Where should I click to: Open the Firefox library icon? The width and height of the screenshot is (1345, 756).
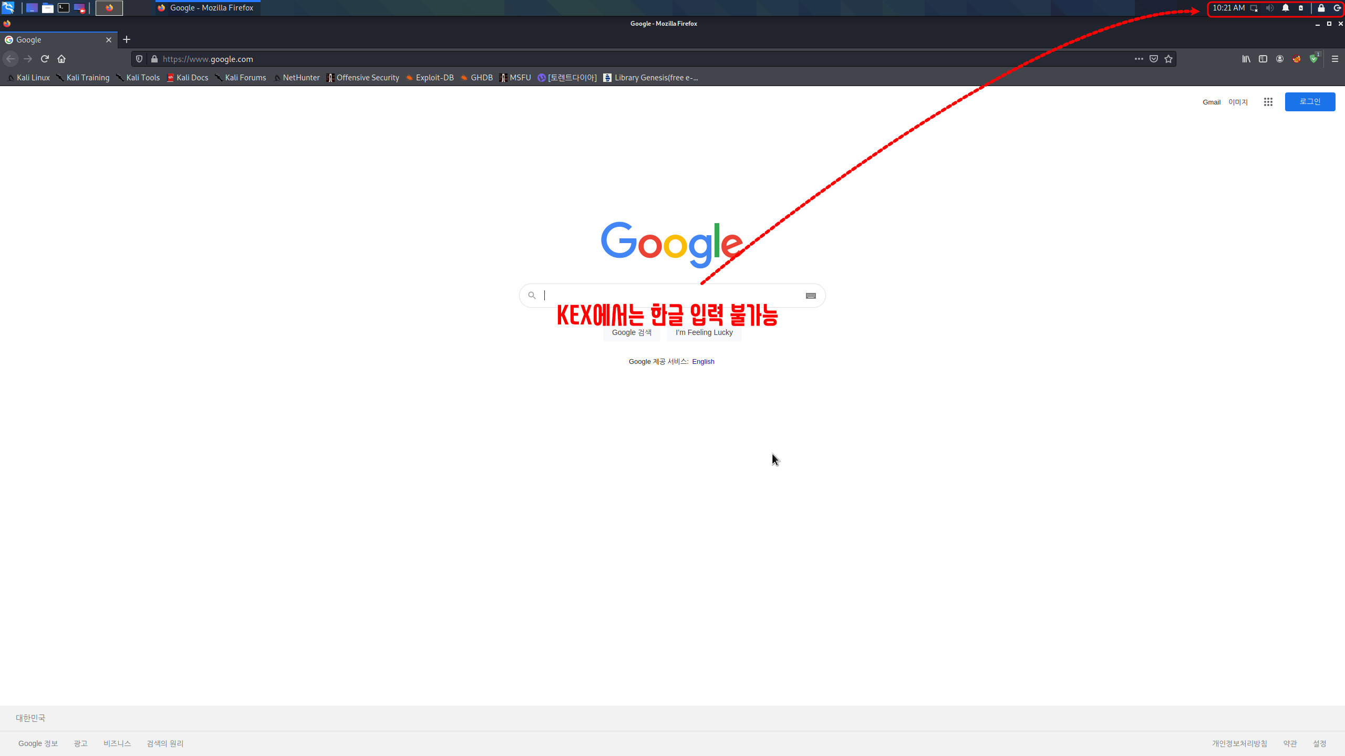point(1246,59)
